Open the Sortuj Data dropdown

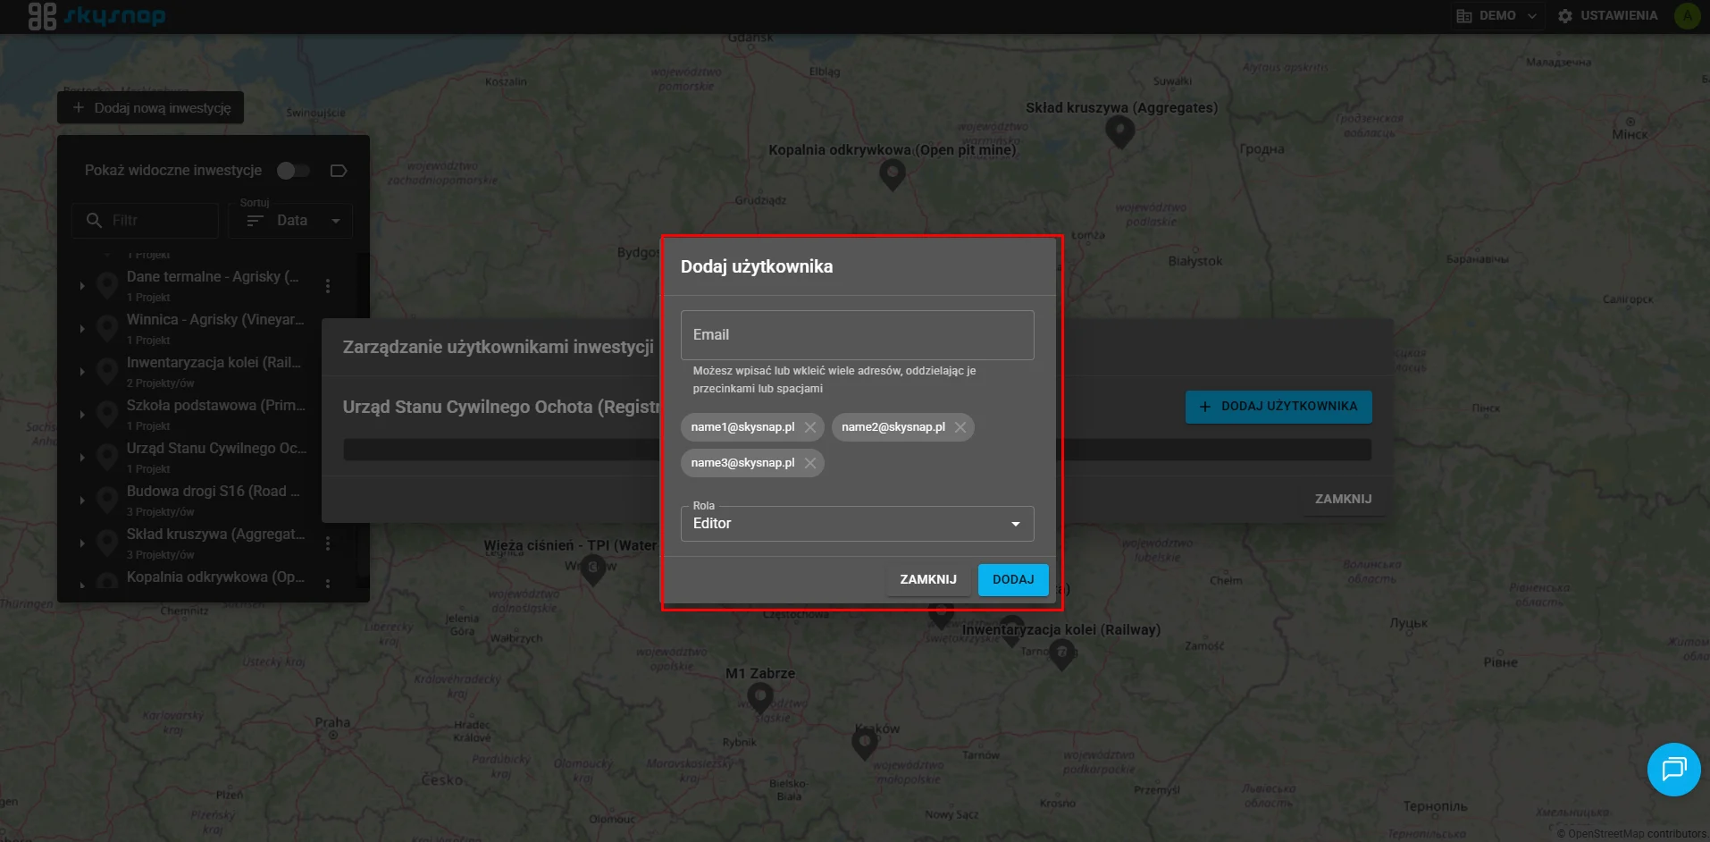(x=291, y=221)
